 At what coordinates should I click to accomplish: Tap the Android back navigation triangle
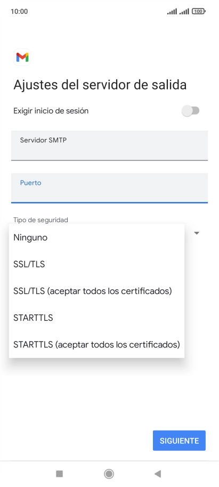pos(158,474)
